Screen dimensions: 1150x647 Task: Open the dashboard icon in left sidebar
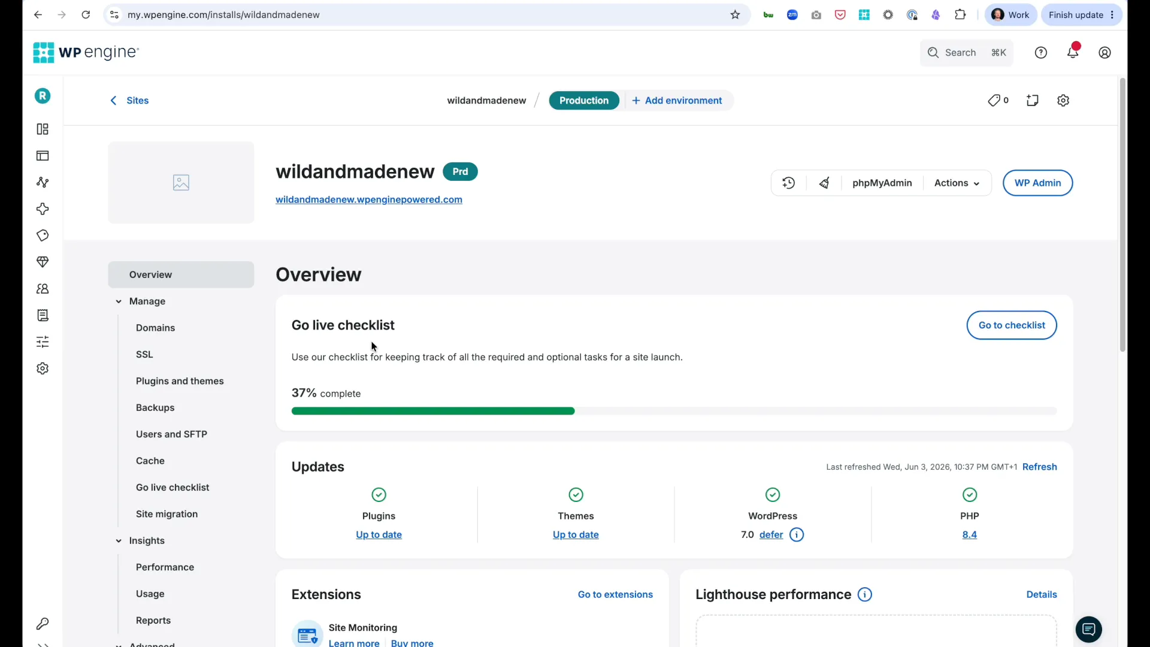[x=43, y=129]
